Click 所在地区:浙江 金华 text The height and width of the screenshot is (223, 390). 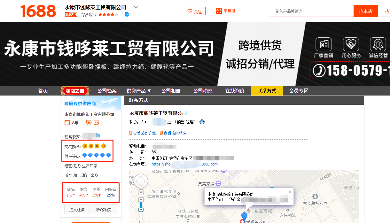pyautogui.click(x=82, y=175)
